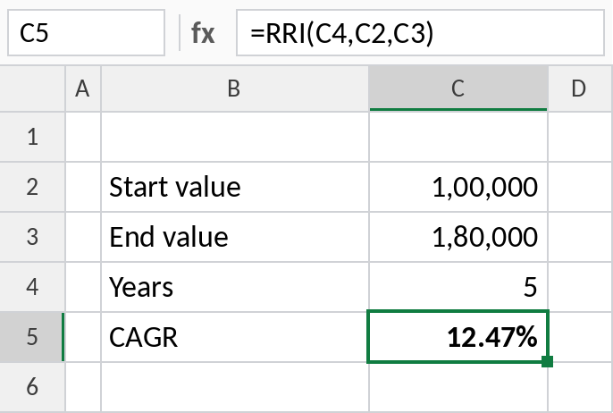Select empty cell C1
613x413 pixels.
point(458,137)
